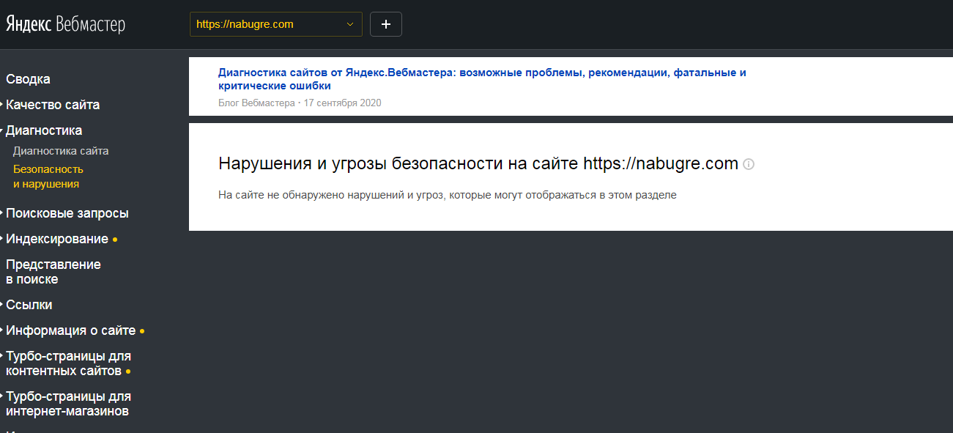The image size is (953, 433).
Task: Click the plus button to add a site
Action: tap(386, 24)
